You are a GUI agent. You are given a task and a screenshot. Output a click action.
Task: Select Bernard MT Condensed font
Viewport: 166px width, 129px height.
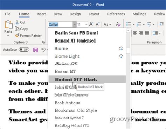click(87, 41)
